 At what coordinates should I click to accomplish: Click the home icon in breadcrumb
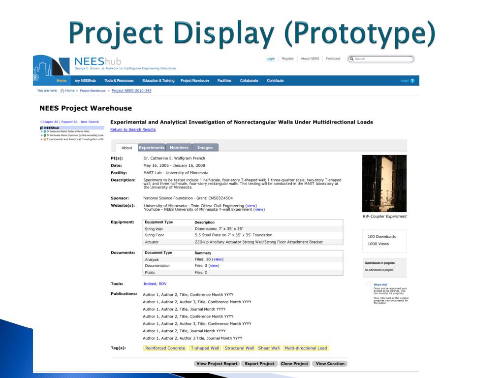tap(62, 91)
